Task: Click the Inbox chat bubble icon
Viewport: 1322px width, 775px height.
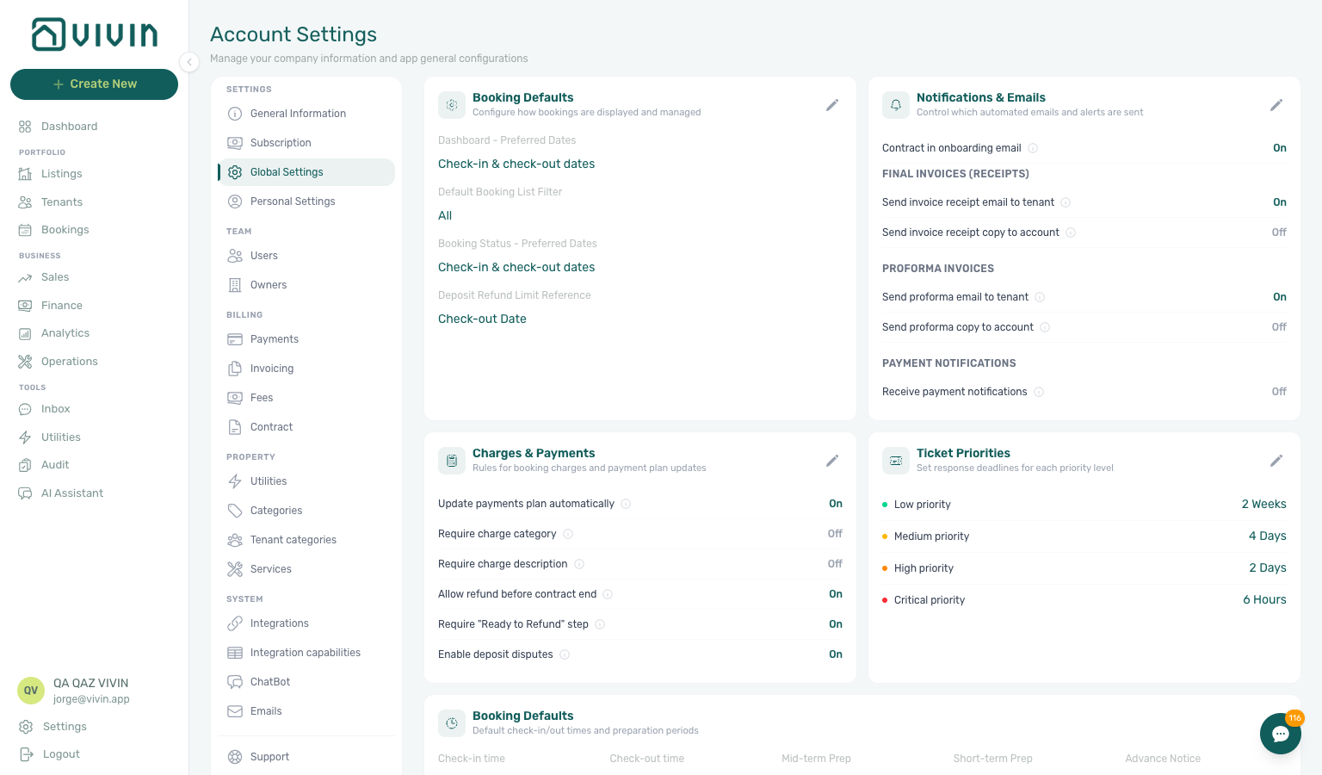Action: click(25, 409)
